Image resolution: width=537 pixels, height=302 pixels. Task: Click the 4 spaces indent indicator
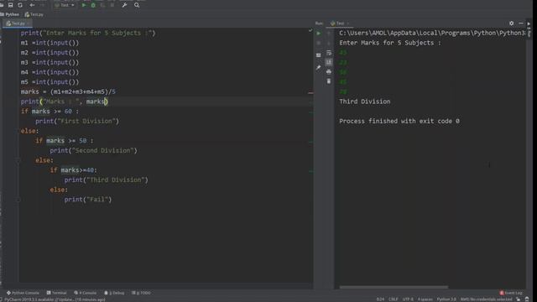click(x=425, y=299)
